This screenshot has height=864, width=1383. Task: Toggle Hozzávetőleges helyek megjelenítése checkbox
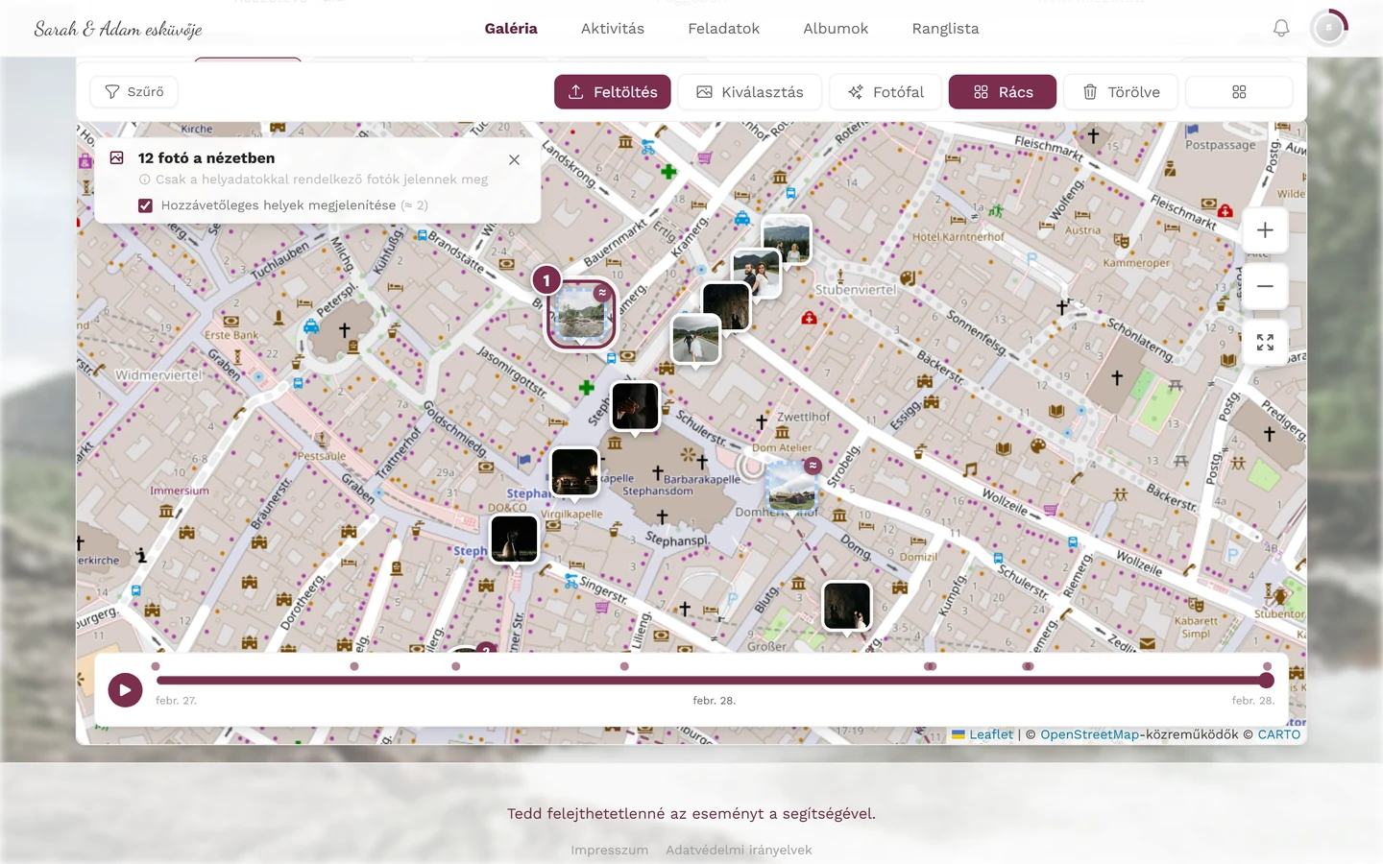pyautogui.click(x=145, y=205)
